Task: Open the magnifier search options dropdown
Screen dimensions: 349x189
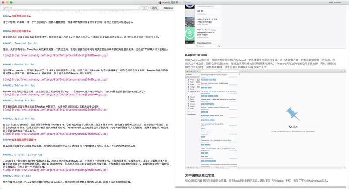Action: [4, 8]
